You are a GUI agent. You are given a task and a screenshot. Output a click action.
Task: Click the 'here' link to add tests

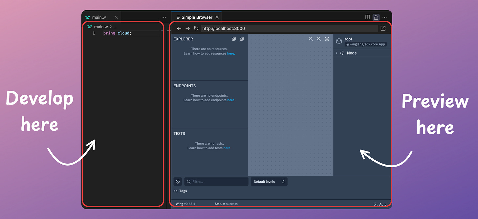point(227,148)
